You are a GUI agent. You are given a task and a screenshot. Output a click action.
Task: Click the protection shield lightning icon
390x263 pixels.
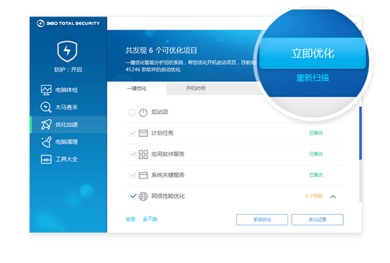pyautogui.click(x=67, y=51)
